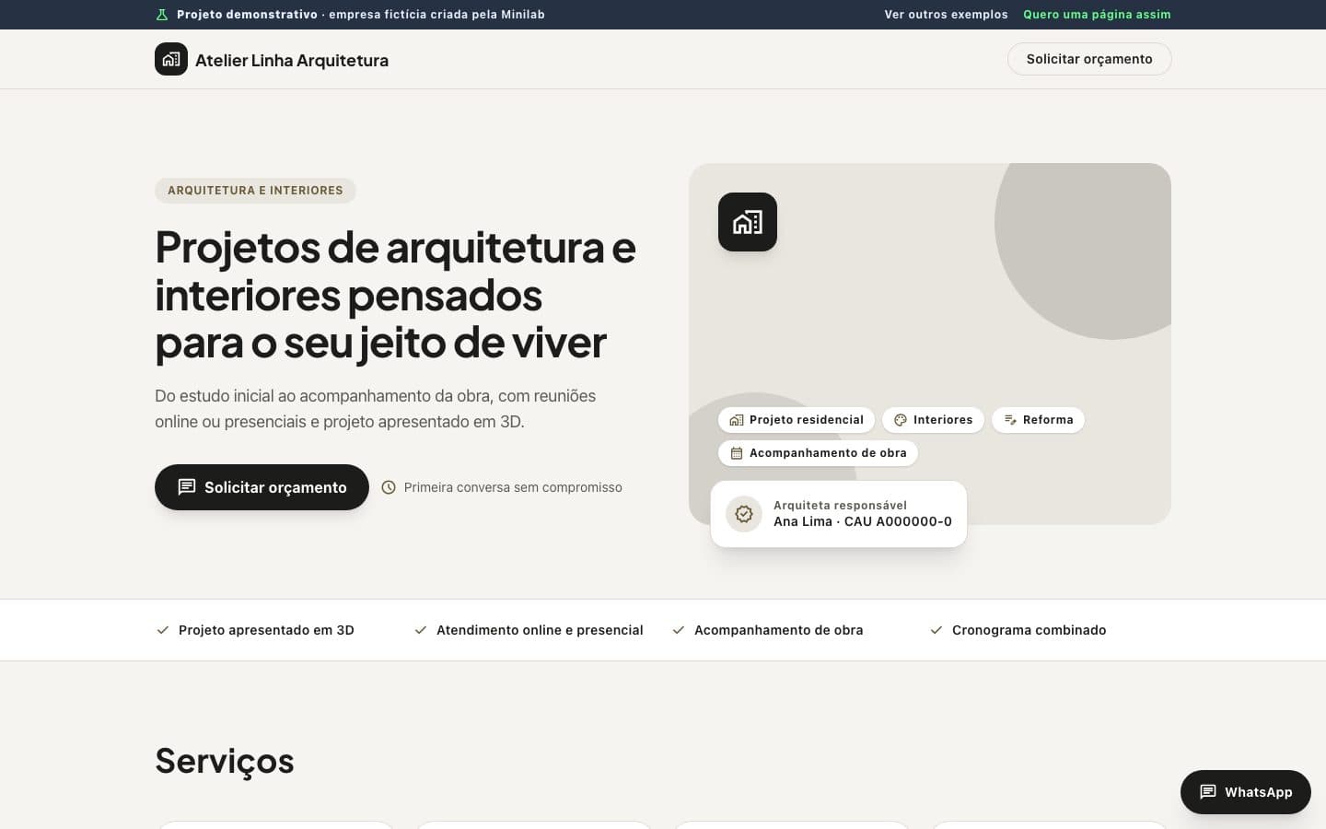Open the Ver outros exemplos link
This screenshot has width=1326, height=829.
coord(946,15)
